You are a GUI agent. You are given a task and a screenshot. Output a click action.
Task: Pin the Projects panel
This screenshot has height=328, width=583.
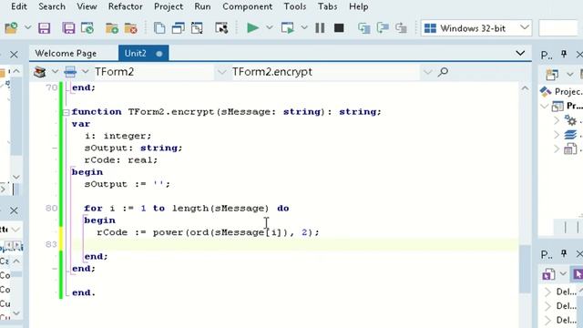pyautogui.click(x=564, y=55)
